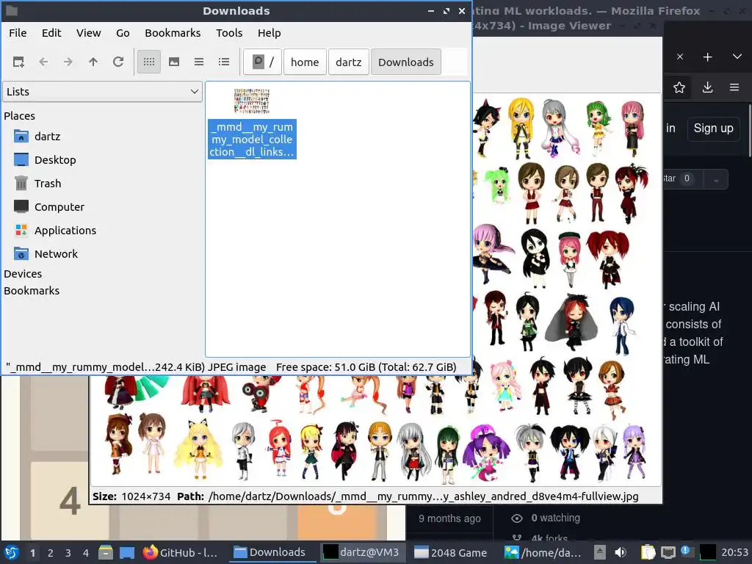Open Network in Places sidebar

click(56, 254)
